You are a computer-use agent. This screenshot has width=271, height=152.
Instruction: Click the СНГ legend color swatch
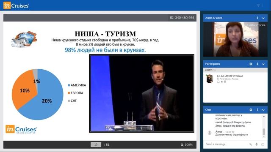point(69,101)
